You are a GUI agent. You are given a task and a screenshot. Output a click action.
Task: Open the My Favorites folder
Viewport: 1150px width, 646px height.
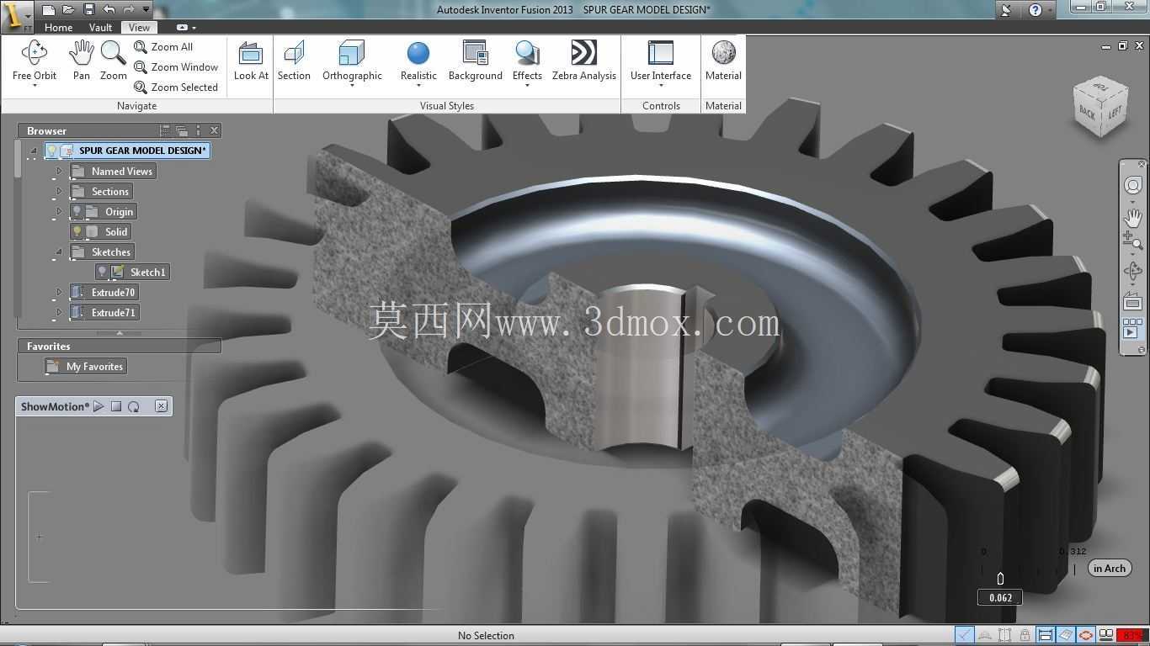[x=86, y=367]
